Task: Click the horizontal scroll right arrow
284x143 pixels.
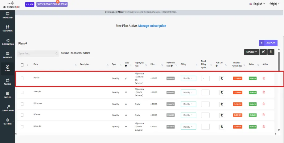Action: [276, 134]
